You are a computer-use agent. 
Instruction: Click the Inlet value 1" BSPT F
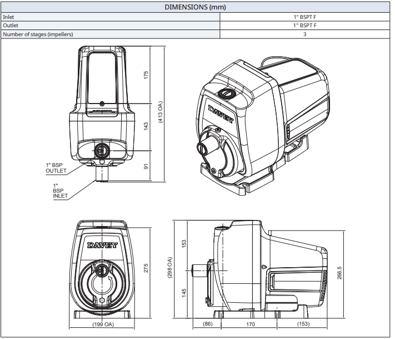point(304,17)
